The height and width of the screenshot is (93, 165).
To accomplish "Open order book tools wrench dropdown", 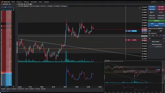I will 3,7.
